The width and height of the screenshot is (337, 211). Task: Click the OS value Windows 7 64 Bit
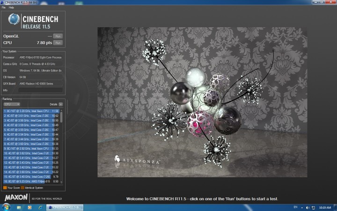coord(41,70)
